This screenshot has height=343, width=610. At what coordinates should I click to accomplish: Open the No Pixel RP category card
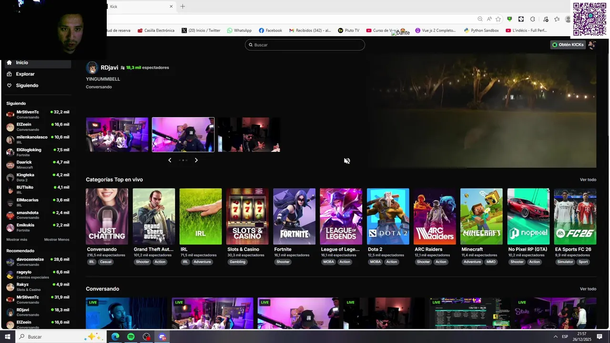pyautogui.click(x=528, y=216)
